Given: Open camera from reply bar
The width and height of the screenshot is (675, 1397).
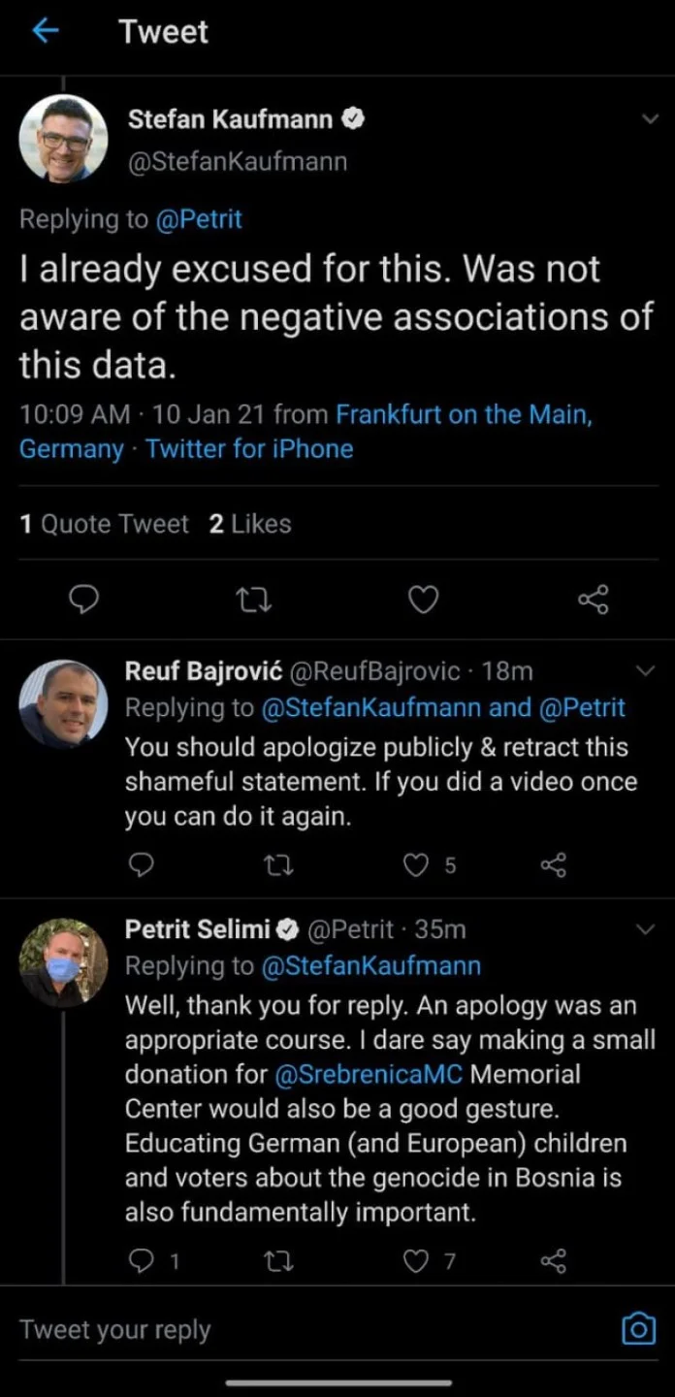Looking at the screenshot, I should coord(637,1329).
